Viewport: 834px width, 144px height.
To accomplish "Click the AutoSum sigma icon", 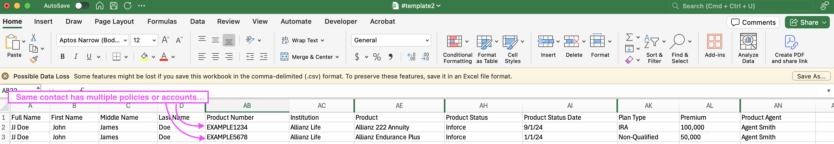I will [629, 37].
